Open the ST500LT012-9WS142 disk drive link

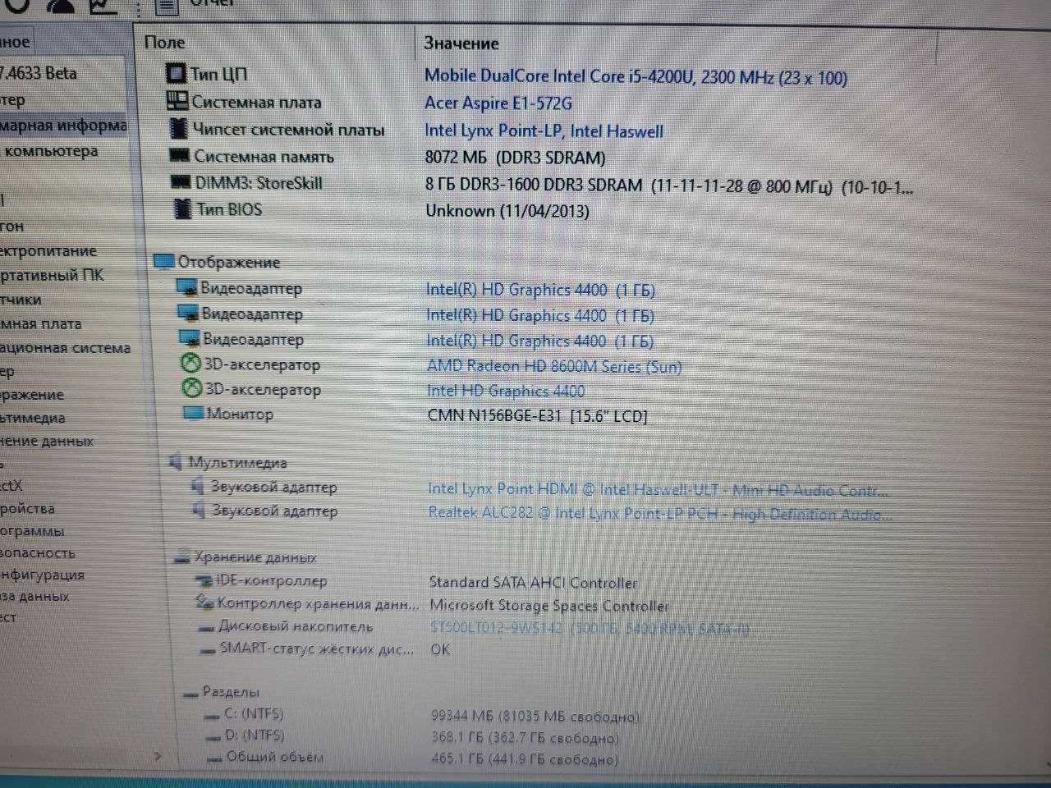click(x=590, y=629)
